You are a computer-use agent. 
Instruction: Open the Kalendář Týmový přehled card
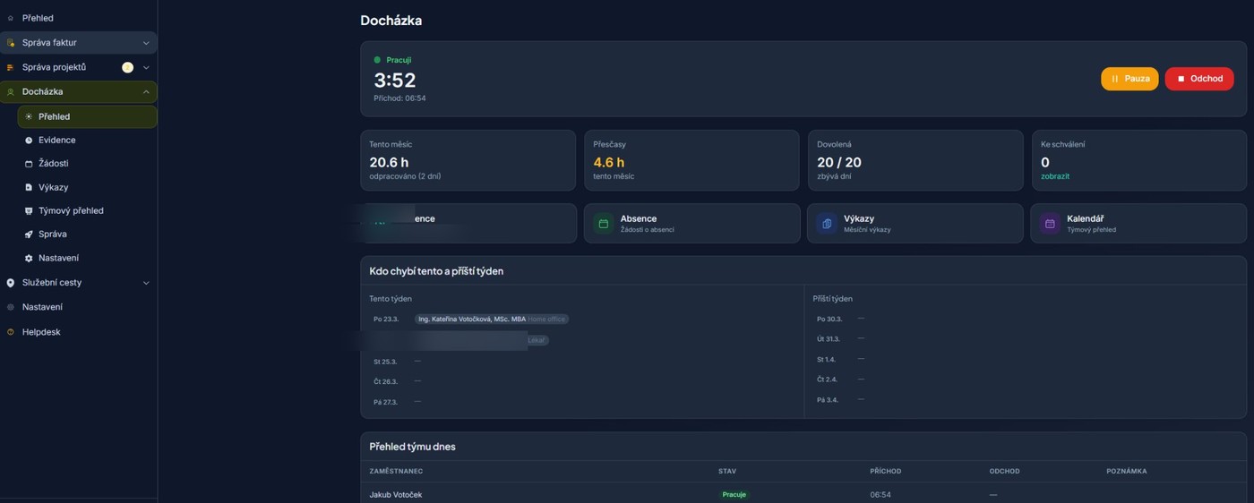1138,223
